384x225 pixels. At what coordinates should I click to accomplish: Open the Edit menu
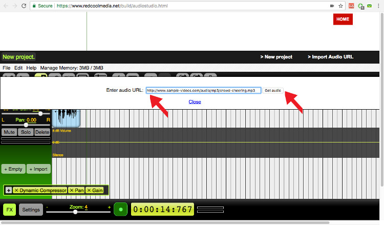pos(18,68)
